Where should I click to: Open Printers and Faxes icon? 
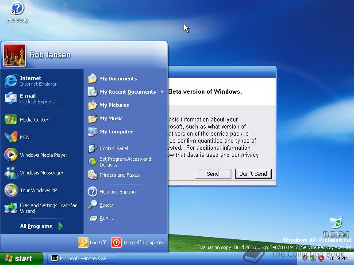tap(92, 175)
